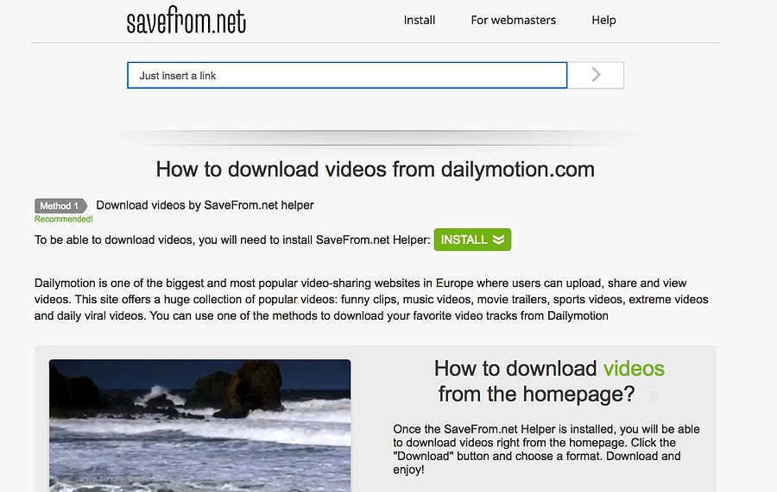The image size is (777, 492).
Task: Submit link with the arrow button
Action: pos(596,75)
